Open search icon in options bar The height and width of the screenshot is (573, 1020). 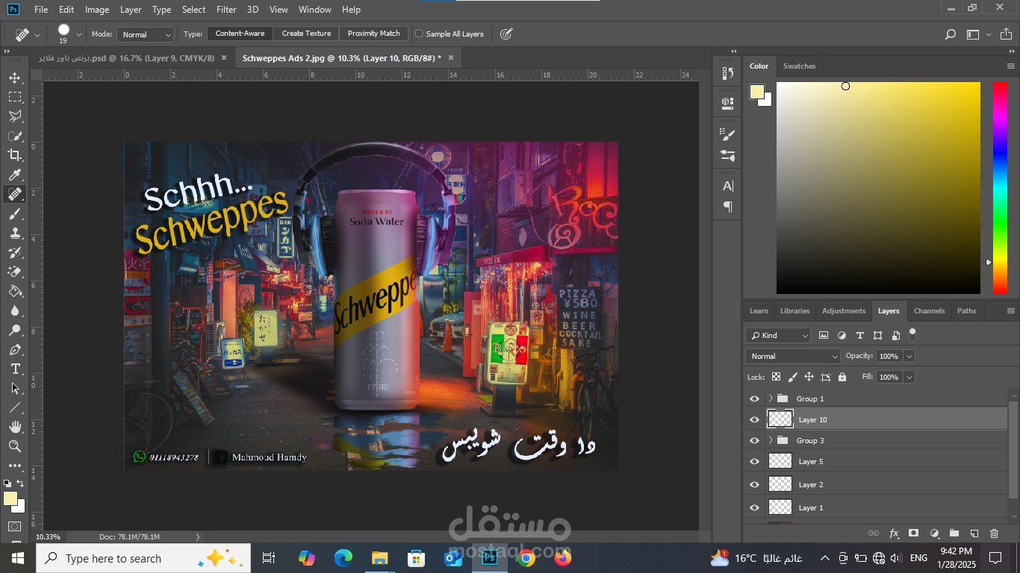950,34
